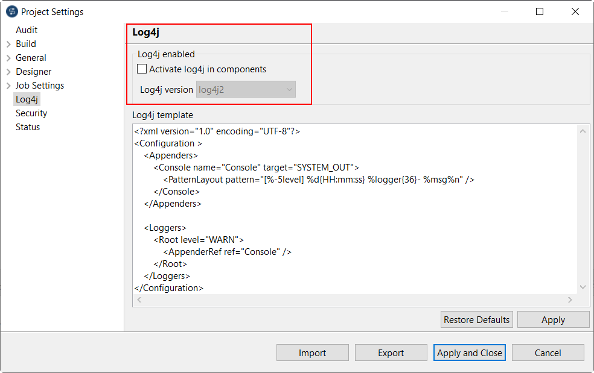Open the Log4j version dropdown

(x=246, y=90)
